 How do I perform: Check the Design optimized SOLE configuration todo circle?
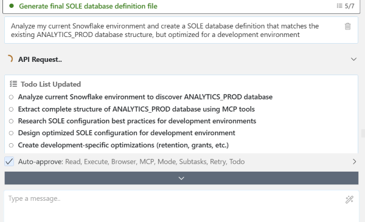coord(11,133)
